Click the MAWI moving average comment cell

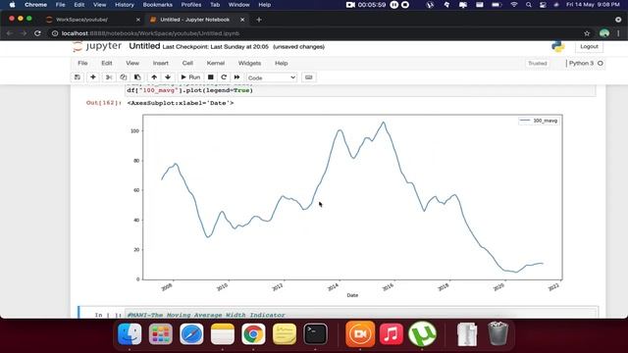(360, 315)
